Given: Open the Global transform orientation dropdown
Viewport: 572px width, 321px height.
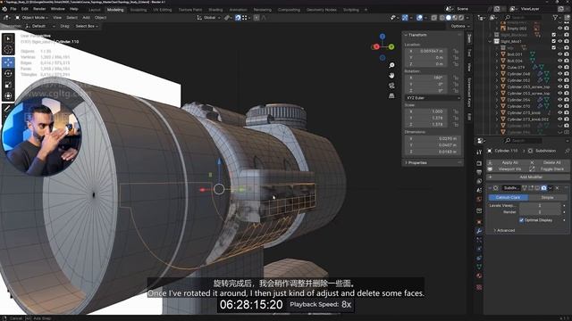Looking at the screenshot, I should pos(208,18).
